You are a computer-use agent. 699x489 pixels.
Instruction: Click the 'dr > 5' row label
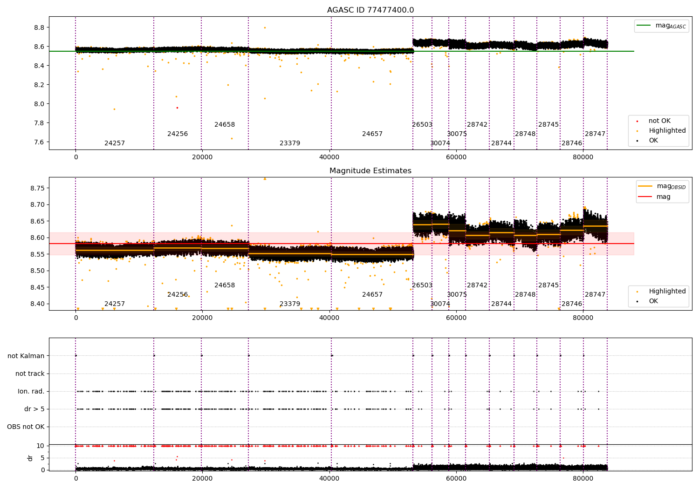point(34,409)
